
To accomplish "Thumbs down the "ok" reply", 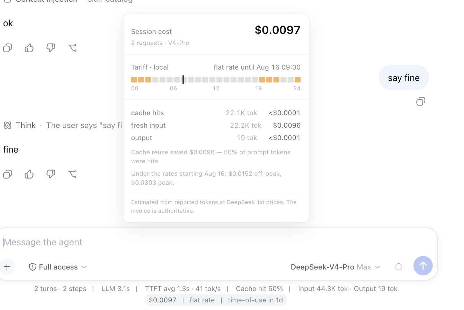I will (x=51, y=48).
